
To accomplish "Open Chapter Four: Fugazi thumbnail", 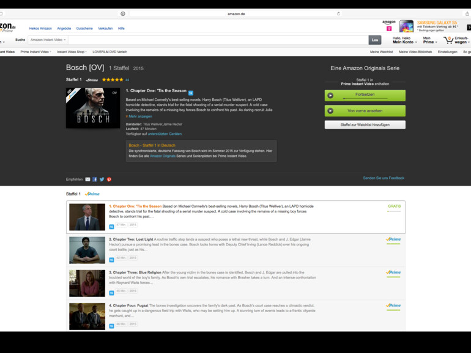I will click(x=87, y=316).
